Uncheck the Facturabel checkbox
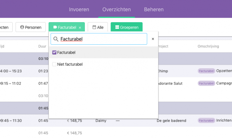232x138 pixels. point(54,52)
